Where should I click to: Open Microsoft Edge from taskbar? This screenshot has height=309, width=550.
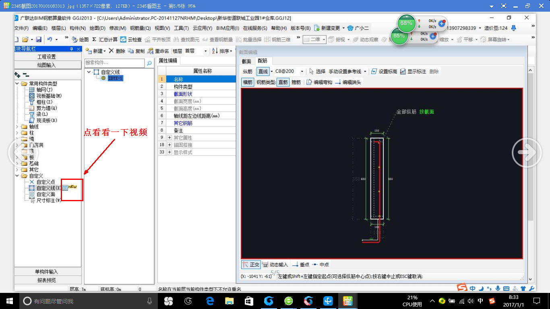click(210, 301)
